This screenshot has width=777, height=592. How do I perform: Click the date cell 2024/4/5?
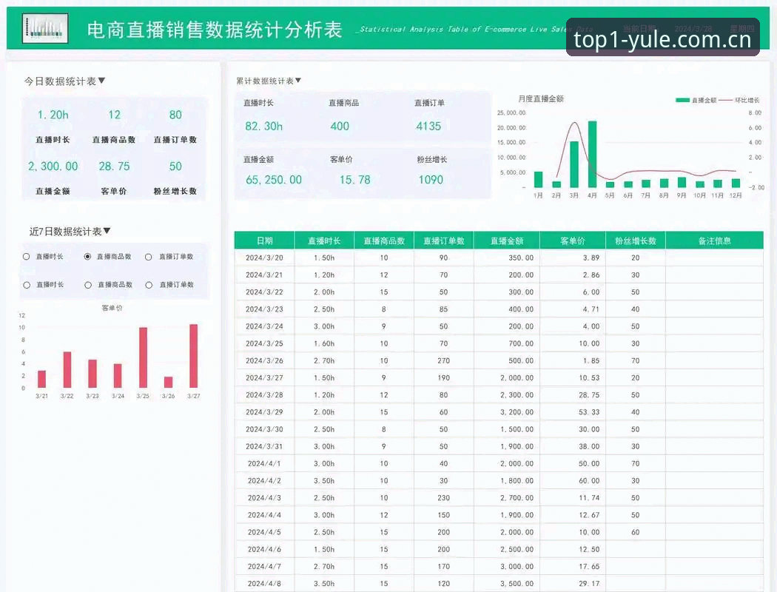(264, 533)
